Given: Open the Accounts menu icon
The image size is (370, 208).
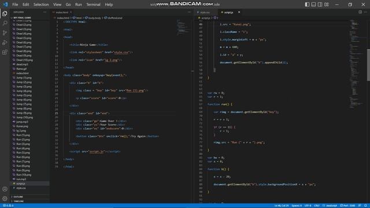Looking at the screenshot, I should tap(5, 189).
